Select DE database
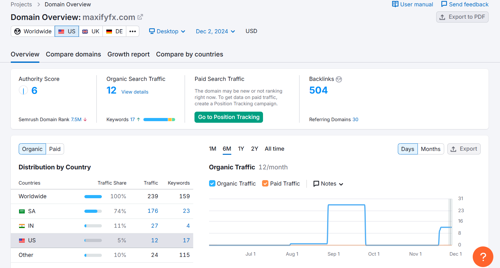500x268 pixels. click(115, 31)
